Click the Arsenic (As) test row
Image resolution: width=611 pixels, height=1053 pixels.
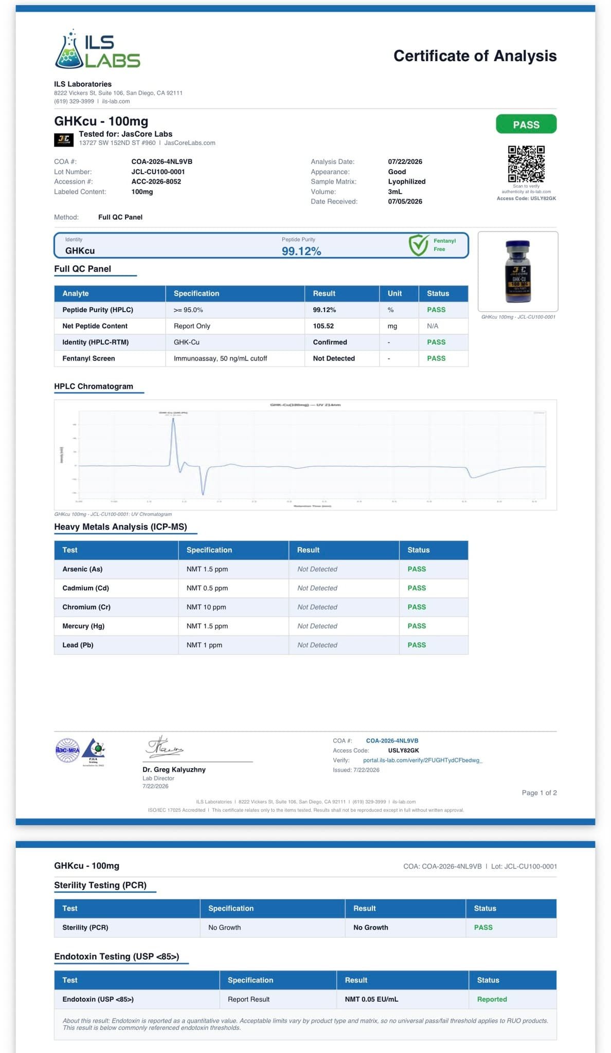click(x=261, y=569)
